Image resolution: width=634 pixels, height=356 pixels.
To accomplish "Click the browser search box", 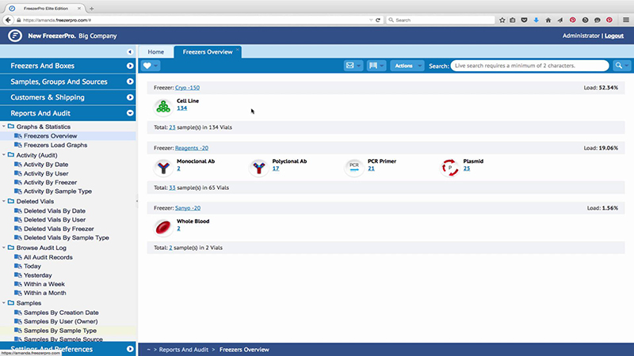I will (441, 20).
